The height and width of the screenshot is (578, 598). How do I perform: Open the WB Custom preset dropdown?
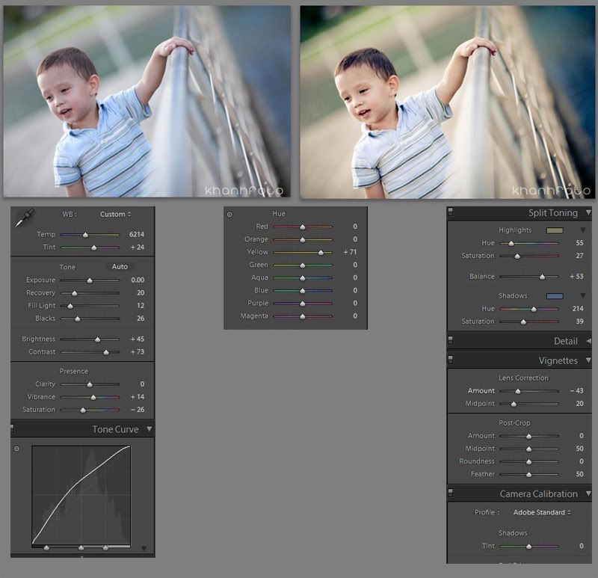(x=115, y=215)
